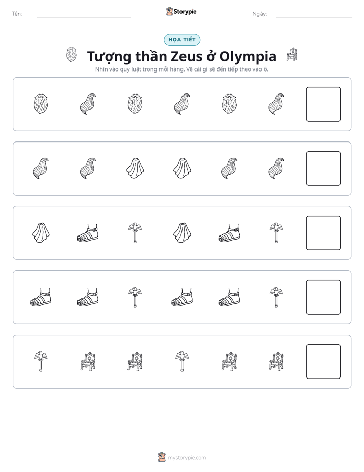Click the answer box in row four

click(323, 297)
